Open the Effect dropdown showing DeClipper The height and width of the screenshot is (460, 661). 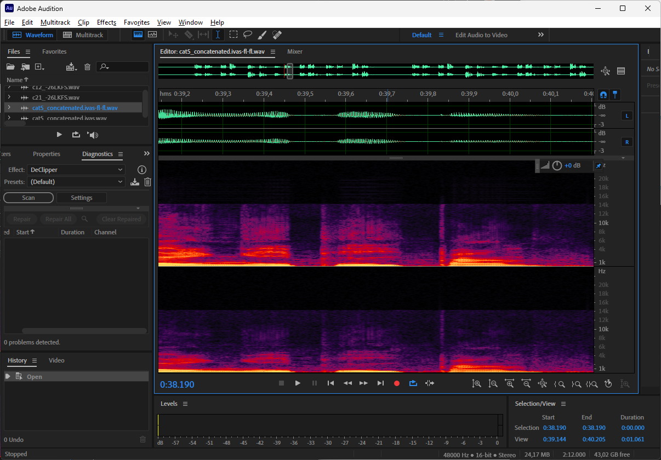pos(76,170)
